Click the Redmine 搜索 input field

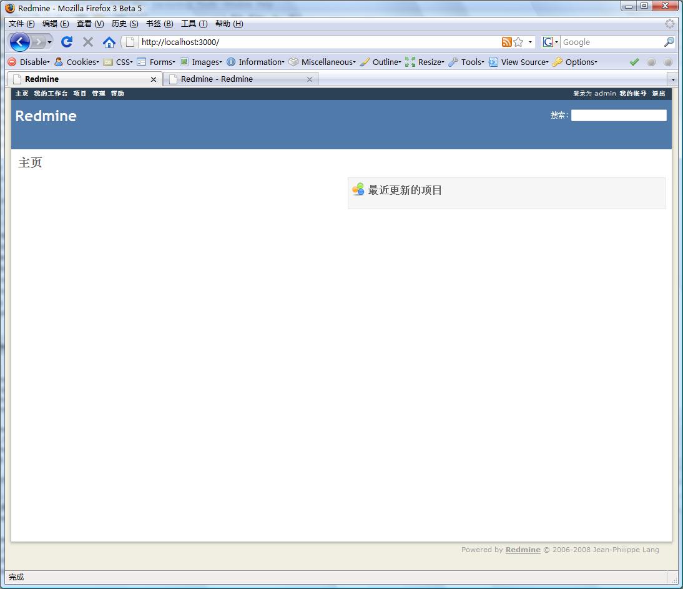[619, 115]
